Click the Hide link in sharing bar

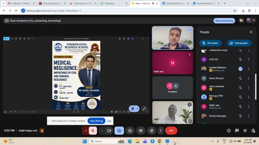coord(109,121)
